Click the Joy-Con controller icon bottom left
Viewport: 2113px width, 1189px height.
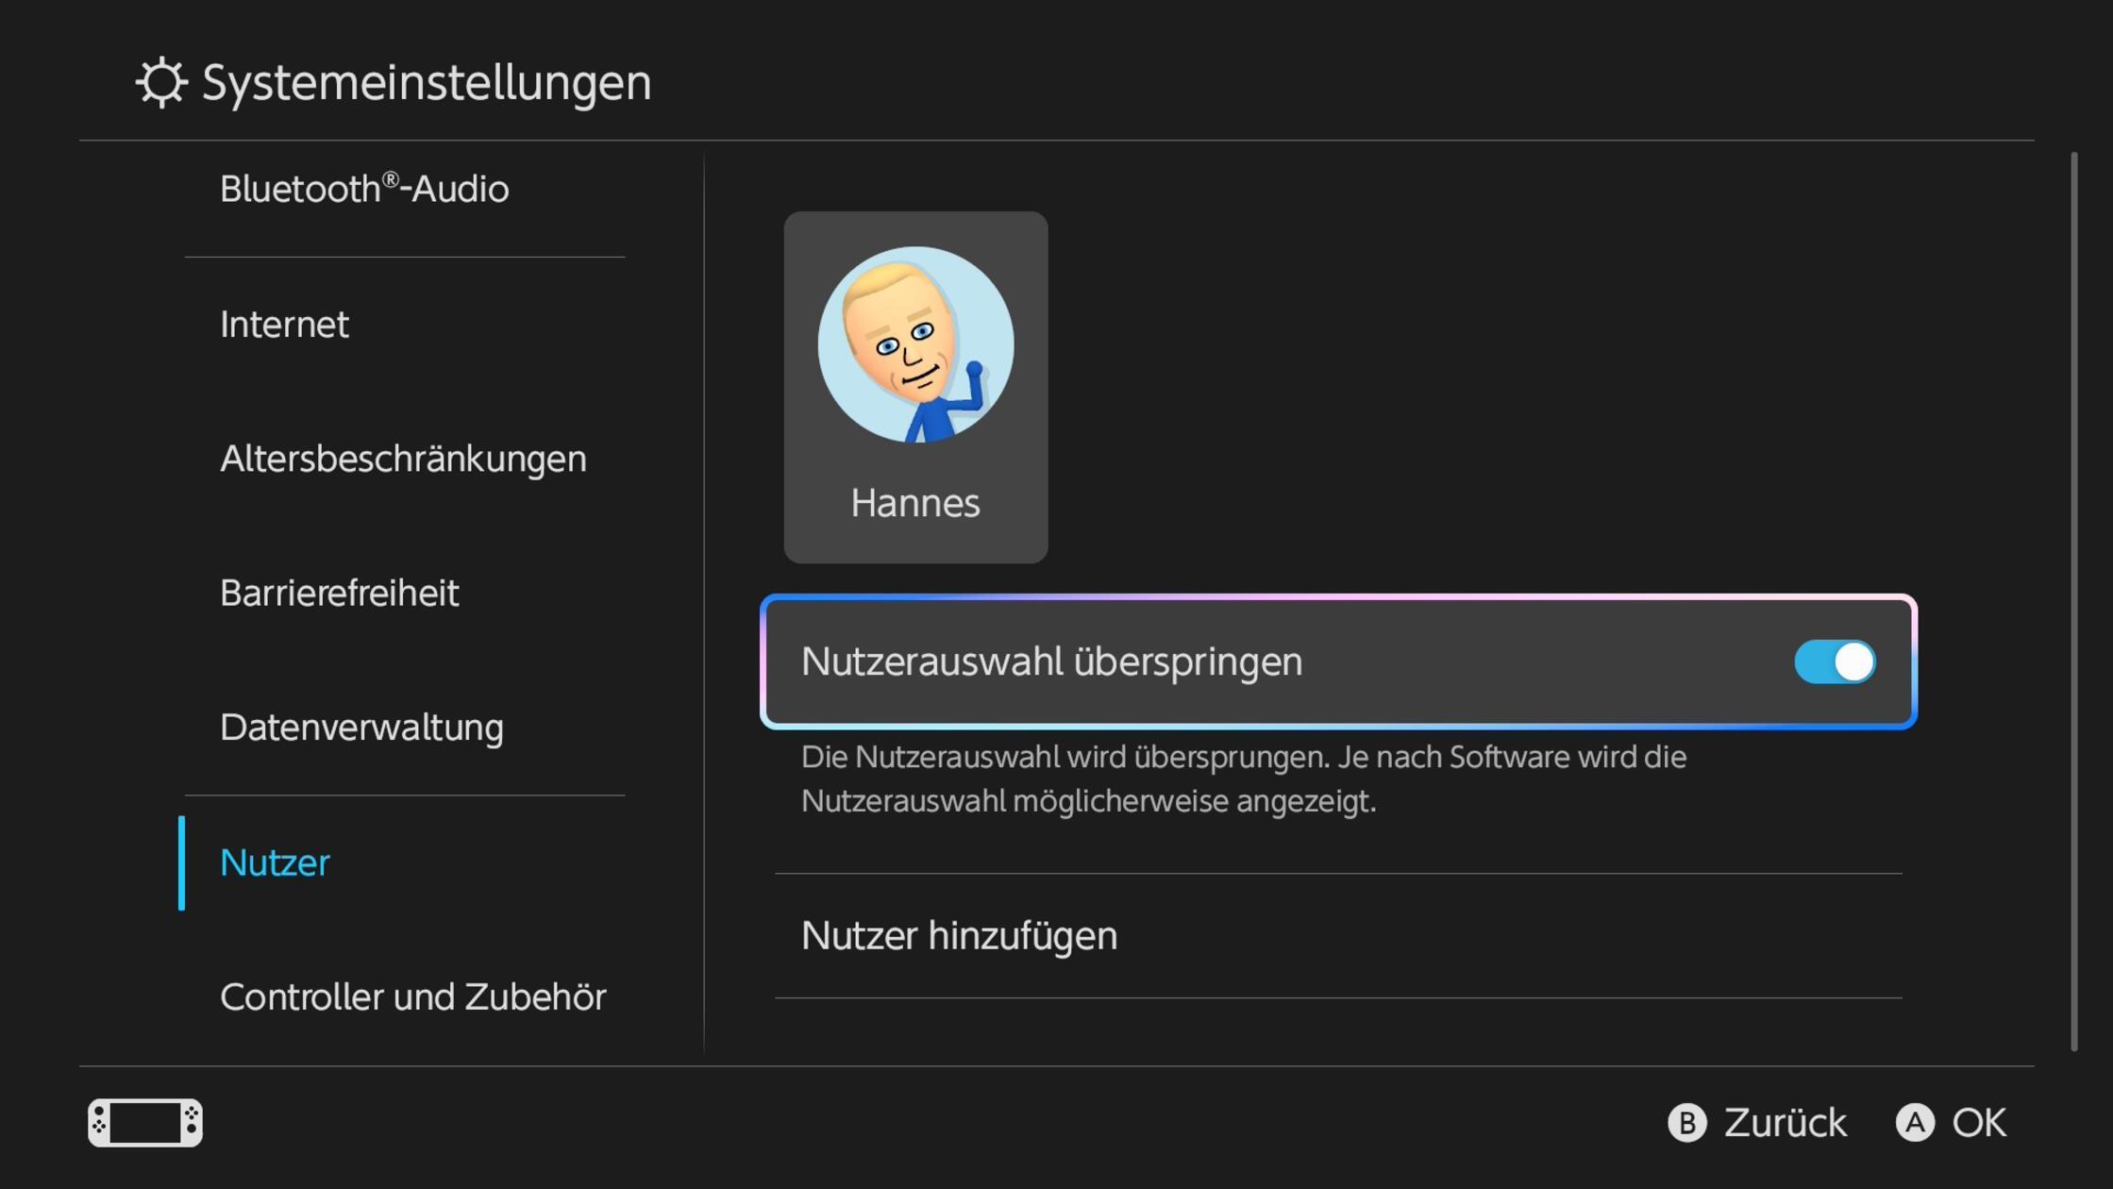(x=145, y=1123)
